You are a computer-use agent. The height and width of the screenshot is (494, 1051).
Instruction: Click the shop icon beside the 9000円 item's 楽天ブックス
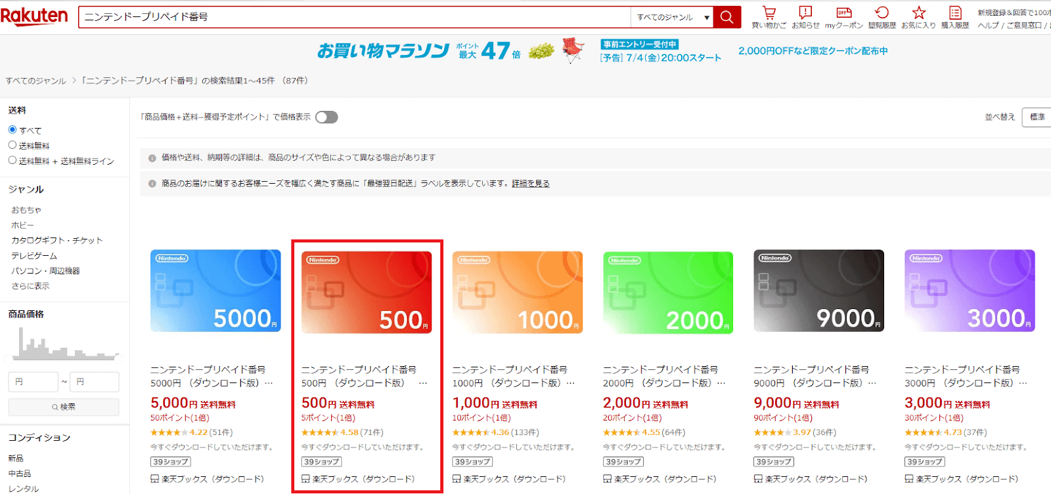[758, 479]
